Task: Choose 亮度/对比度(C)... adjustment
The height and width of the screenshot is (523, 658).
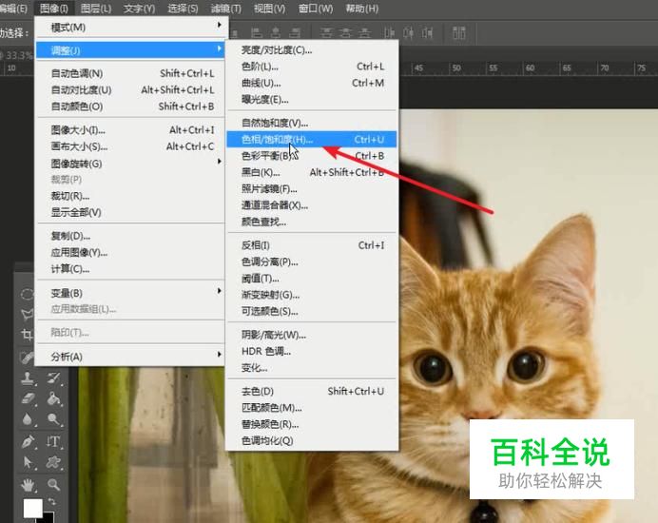Action: [x=312, y=50]
